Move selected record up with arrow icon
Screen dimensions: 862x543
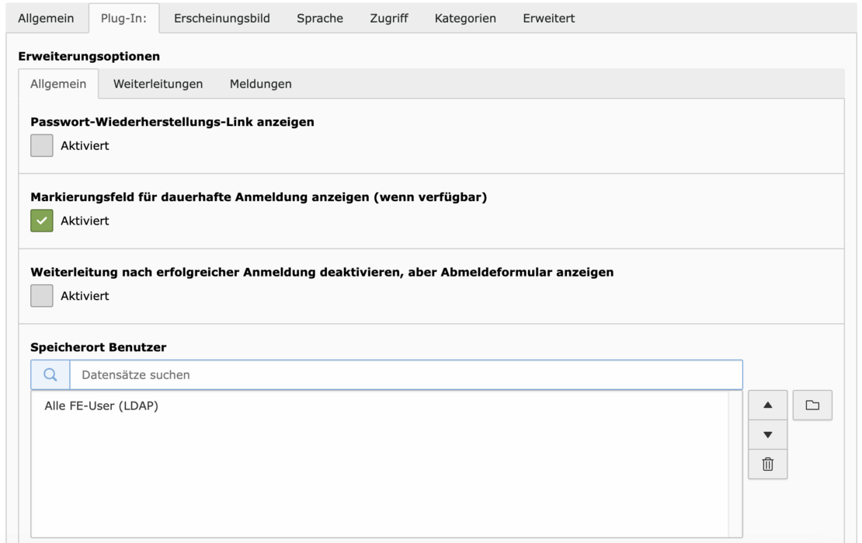(x=767, y=406)
